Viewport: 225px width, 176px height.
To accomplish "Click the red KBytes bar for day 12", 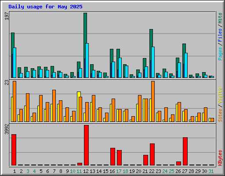I will tap(86, 145).
